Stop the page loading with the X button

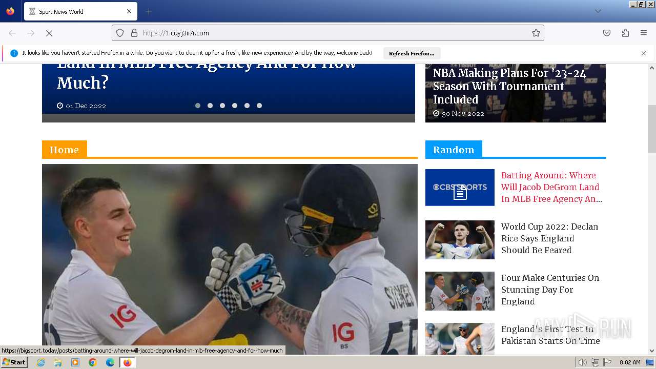[49, 33]
